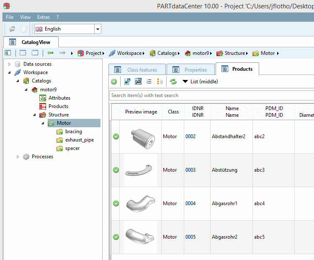Switch to Properties tab
The height and width of the screenshot is (260, 314).
pos(190,70)
